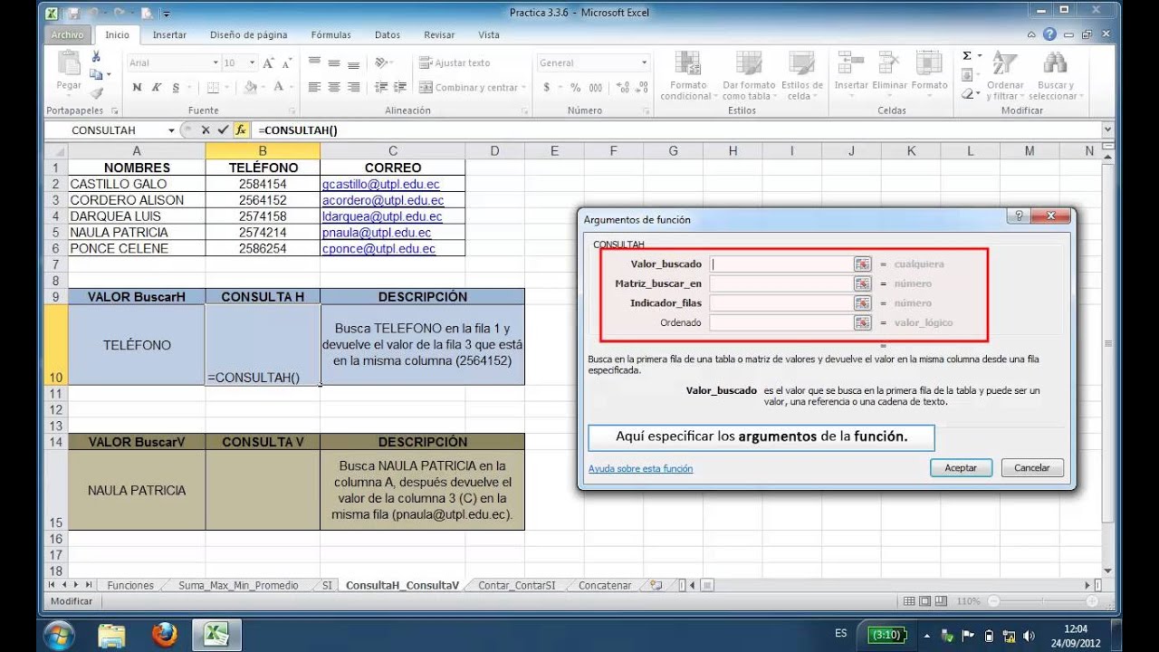This screenshot has height=652, width=1159.
Task: Center text horizontally in Alineación
Action: tap(334, 88)
